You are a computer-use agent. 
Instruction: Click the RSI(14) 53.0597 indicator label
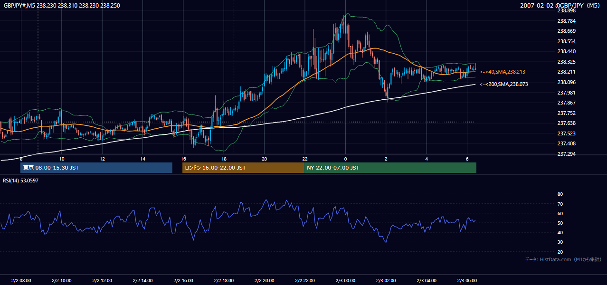21,180
